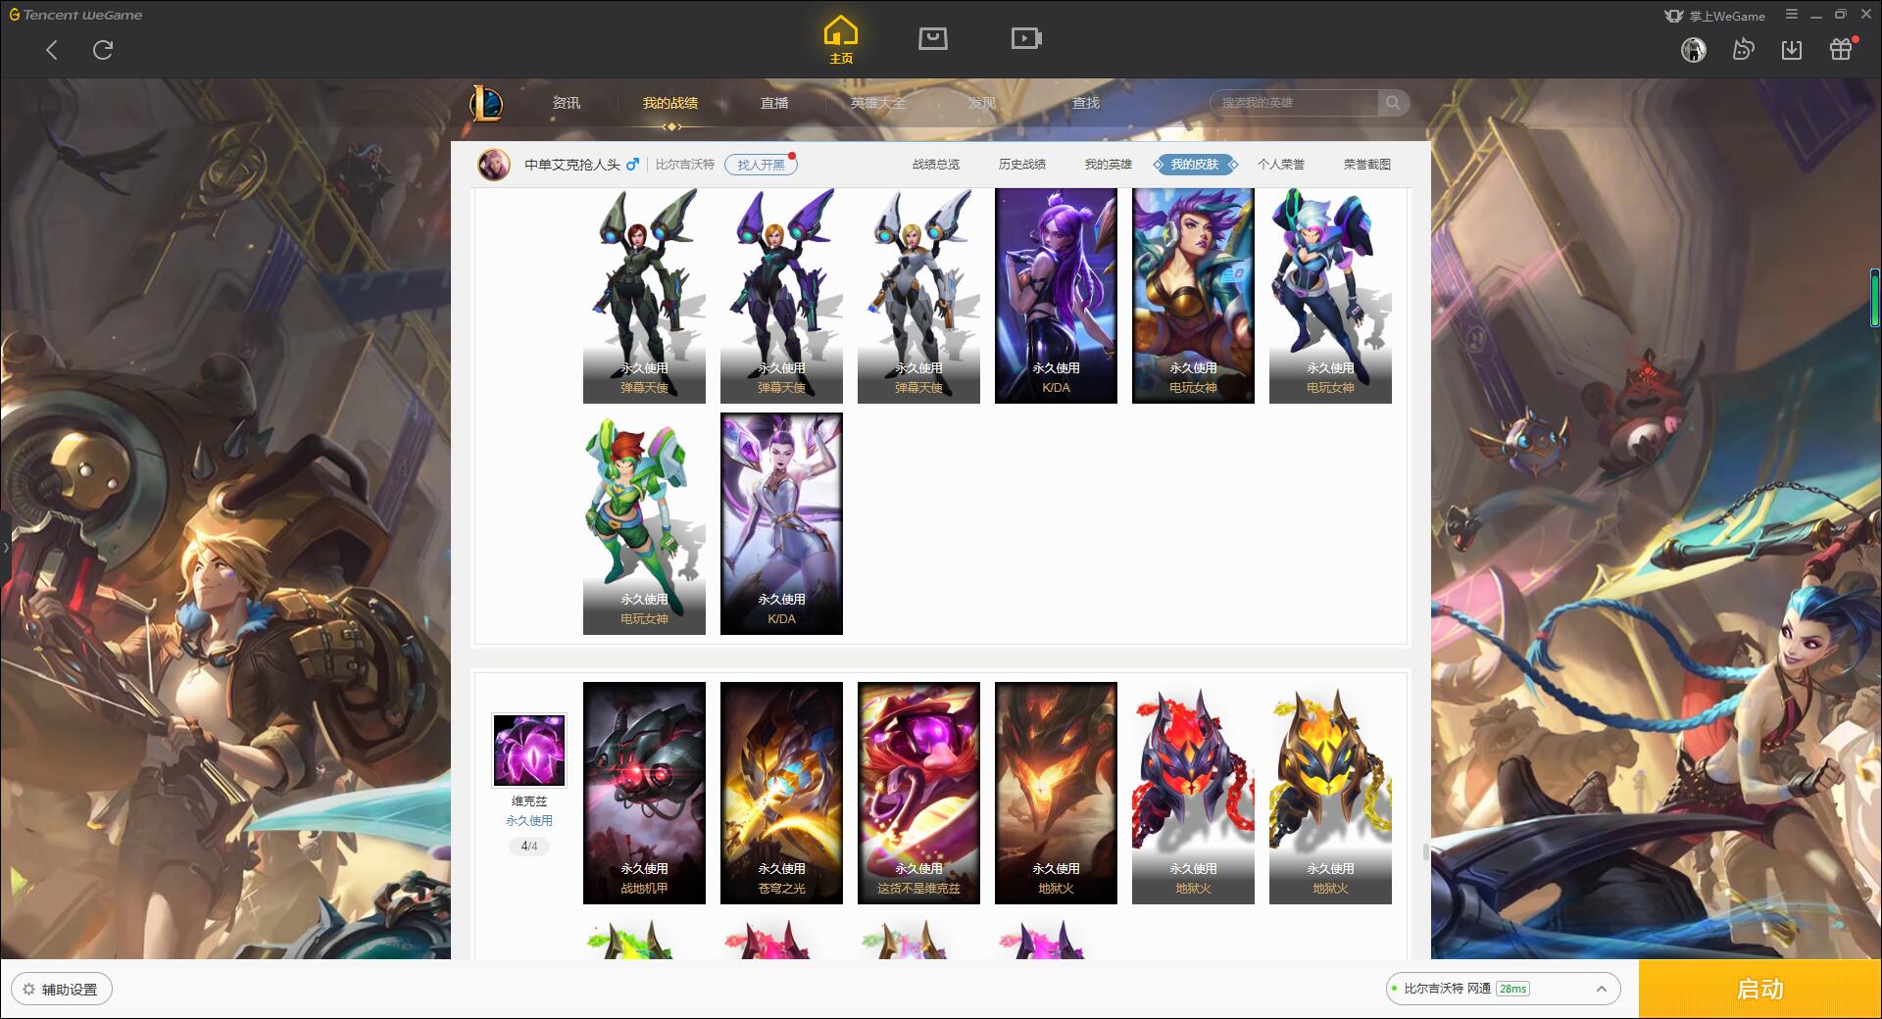Click the 维克兹 champion name label
Screen dimensions: 1882x1019
click(x=528, y=801)
